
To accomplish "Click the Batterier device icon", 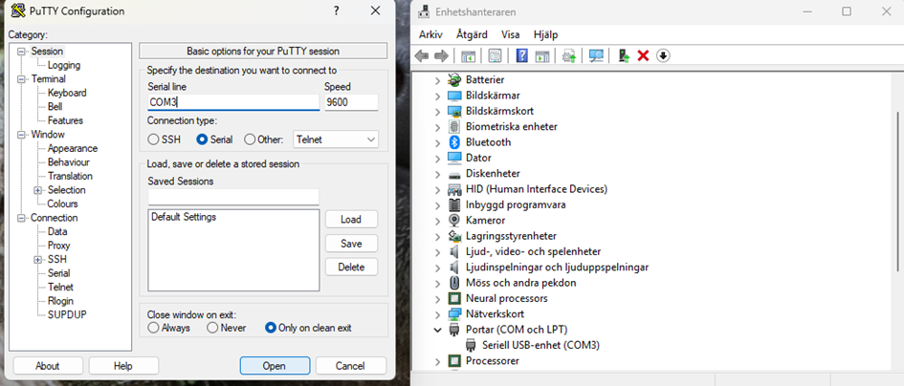I will pos(455,79).
